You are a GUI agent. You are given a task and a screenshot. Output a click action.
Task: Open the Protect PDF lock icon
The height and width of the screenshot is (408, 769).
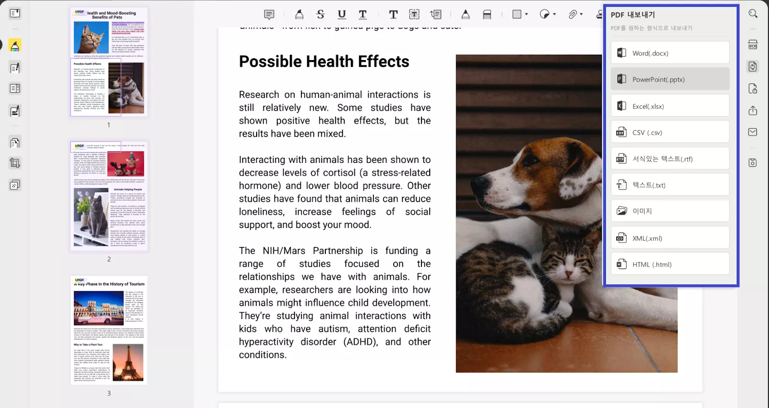753,88
